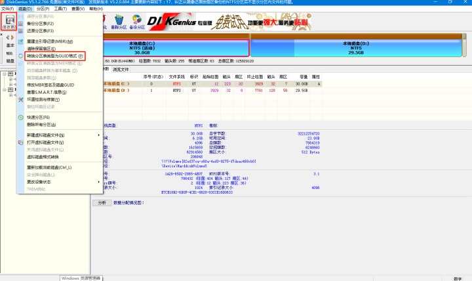The width and height of the screenshot is (472, 281).
Task: Open the 帮助(H) menu
Action: [96, 9]
